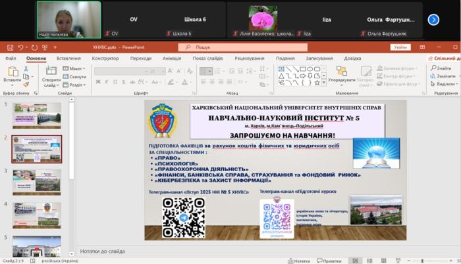Open the Анімація ribbon tab
Viewport: 461px width, 264px height.
171,58
